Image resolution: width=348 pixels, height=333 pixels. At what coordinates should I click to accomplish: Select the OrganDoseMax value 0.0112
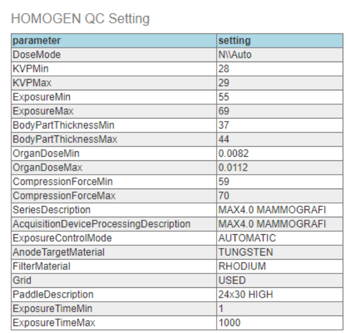[x=233, y=167]
